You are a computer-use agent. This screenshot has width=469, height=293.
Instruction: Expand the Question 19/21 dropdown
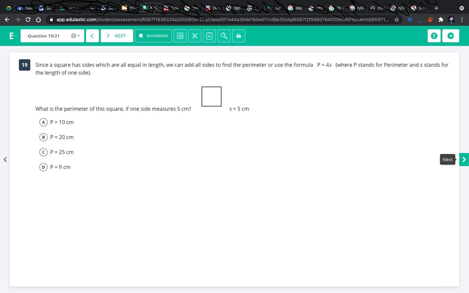tap(52, 36)
